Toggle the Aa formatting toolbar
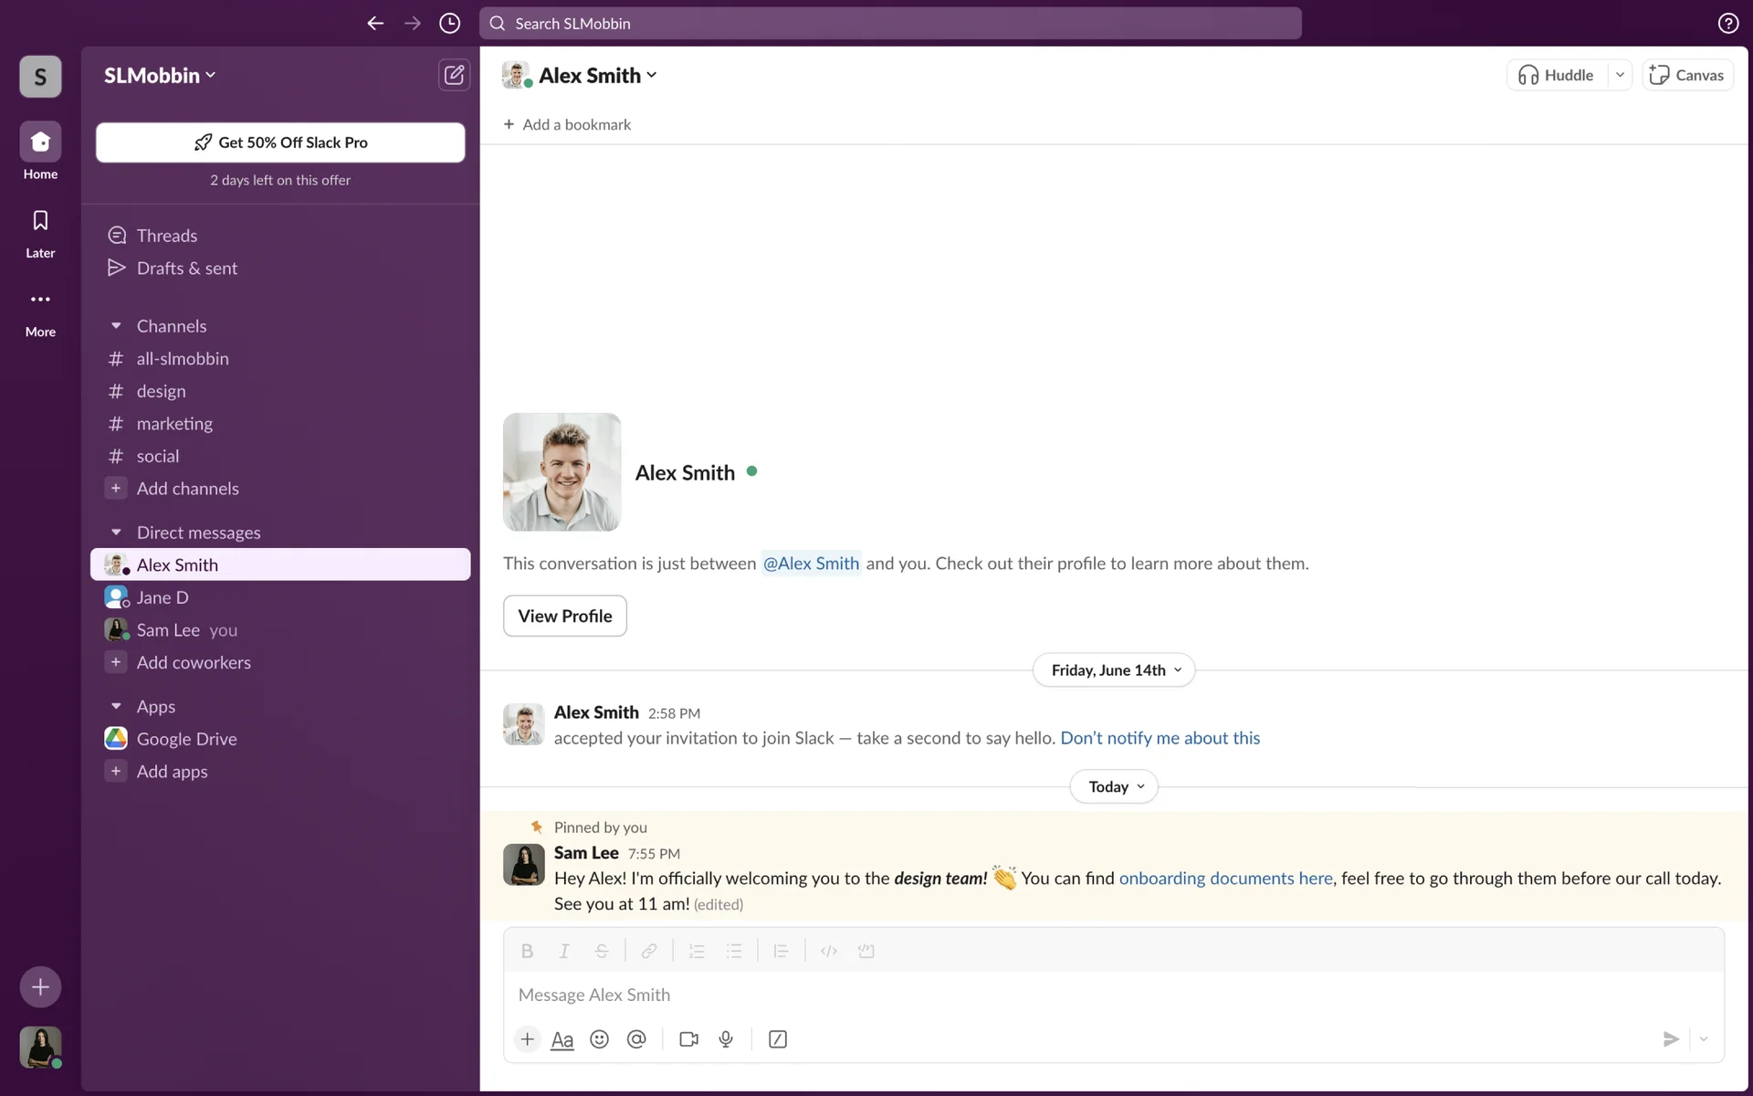The height and width of the screenshot is (1096, 1753). (562, 1039)
